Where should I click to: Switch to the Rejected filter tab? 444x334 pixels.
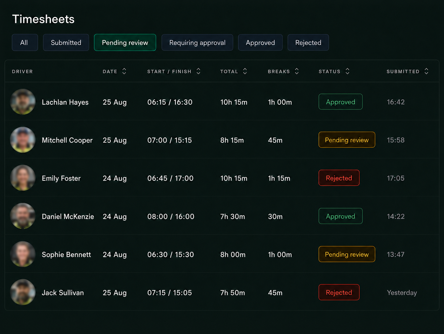click(308, 42)
